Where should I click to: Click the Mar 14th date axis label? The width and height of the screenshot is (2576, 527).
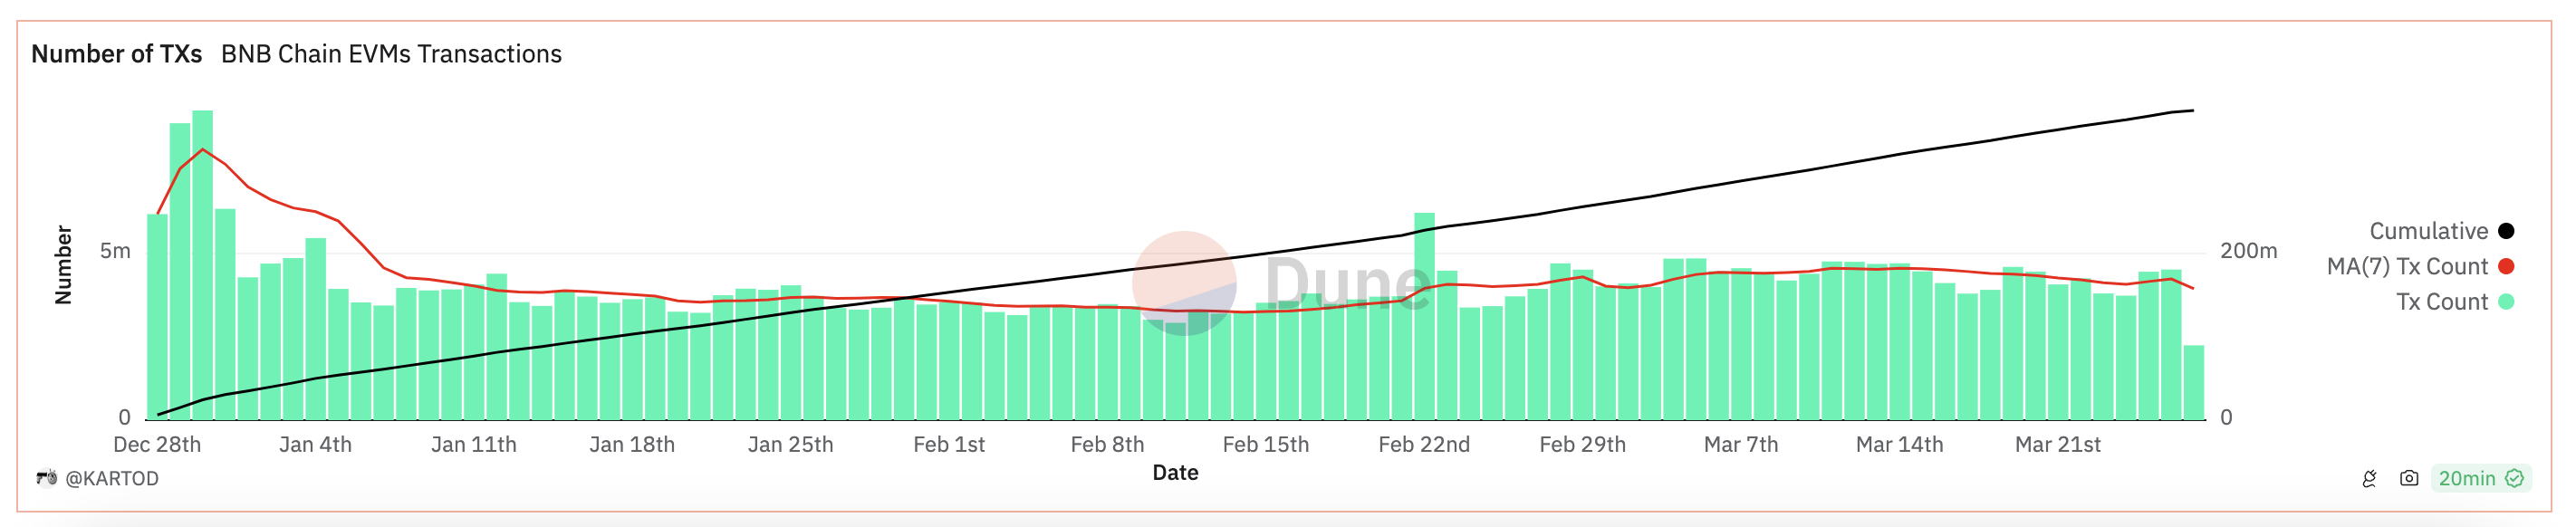1899,445
